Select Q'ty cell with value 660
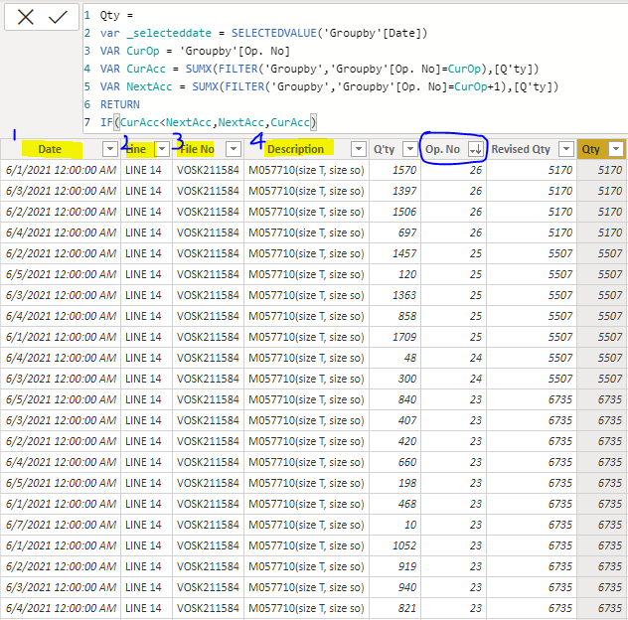 click(x=394, y=462)
